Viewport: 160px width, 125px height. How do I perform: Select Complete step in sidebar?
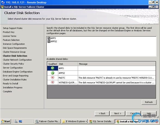tap(7, 92)
